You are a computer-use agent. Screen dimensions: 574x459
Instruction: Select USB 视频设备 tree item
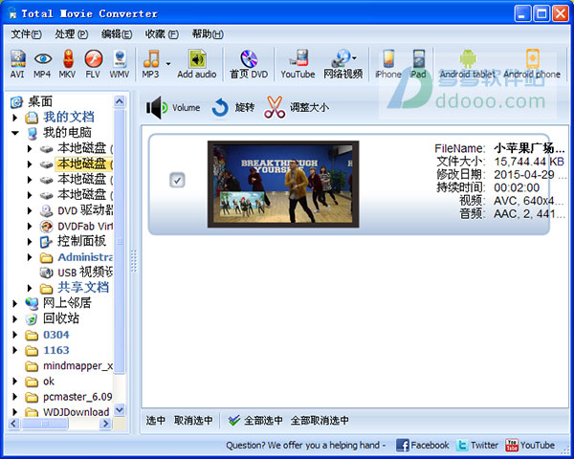pos(85,273)
